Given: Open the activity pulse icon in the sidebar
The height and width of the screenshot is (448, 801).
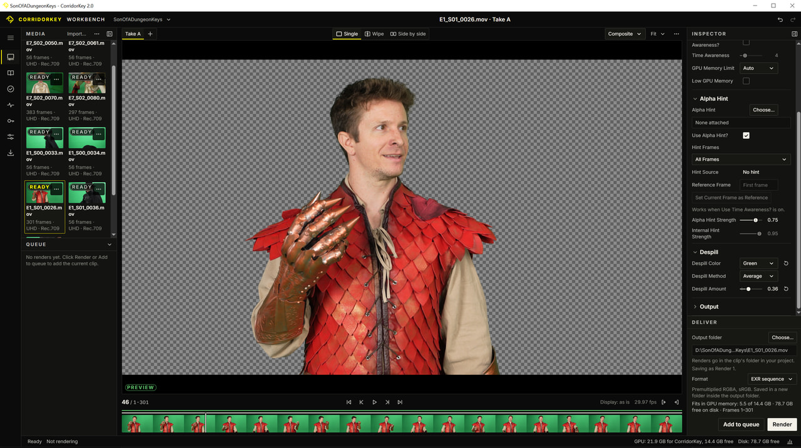Looking at the screenshot, I should point(11,105).
